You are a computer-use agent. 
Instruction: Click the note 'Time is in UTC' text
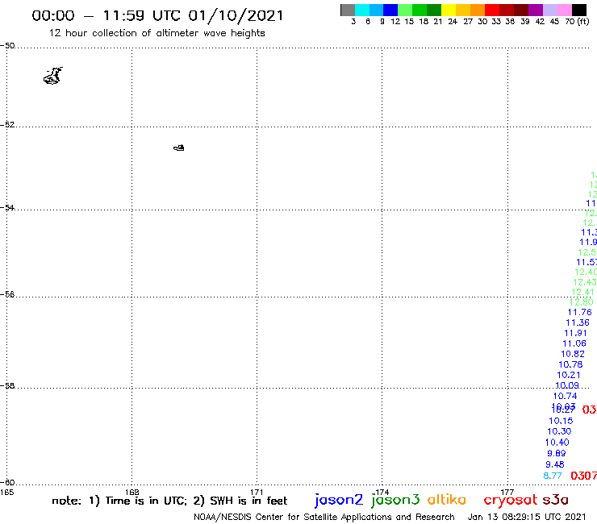point(146,501)
